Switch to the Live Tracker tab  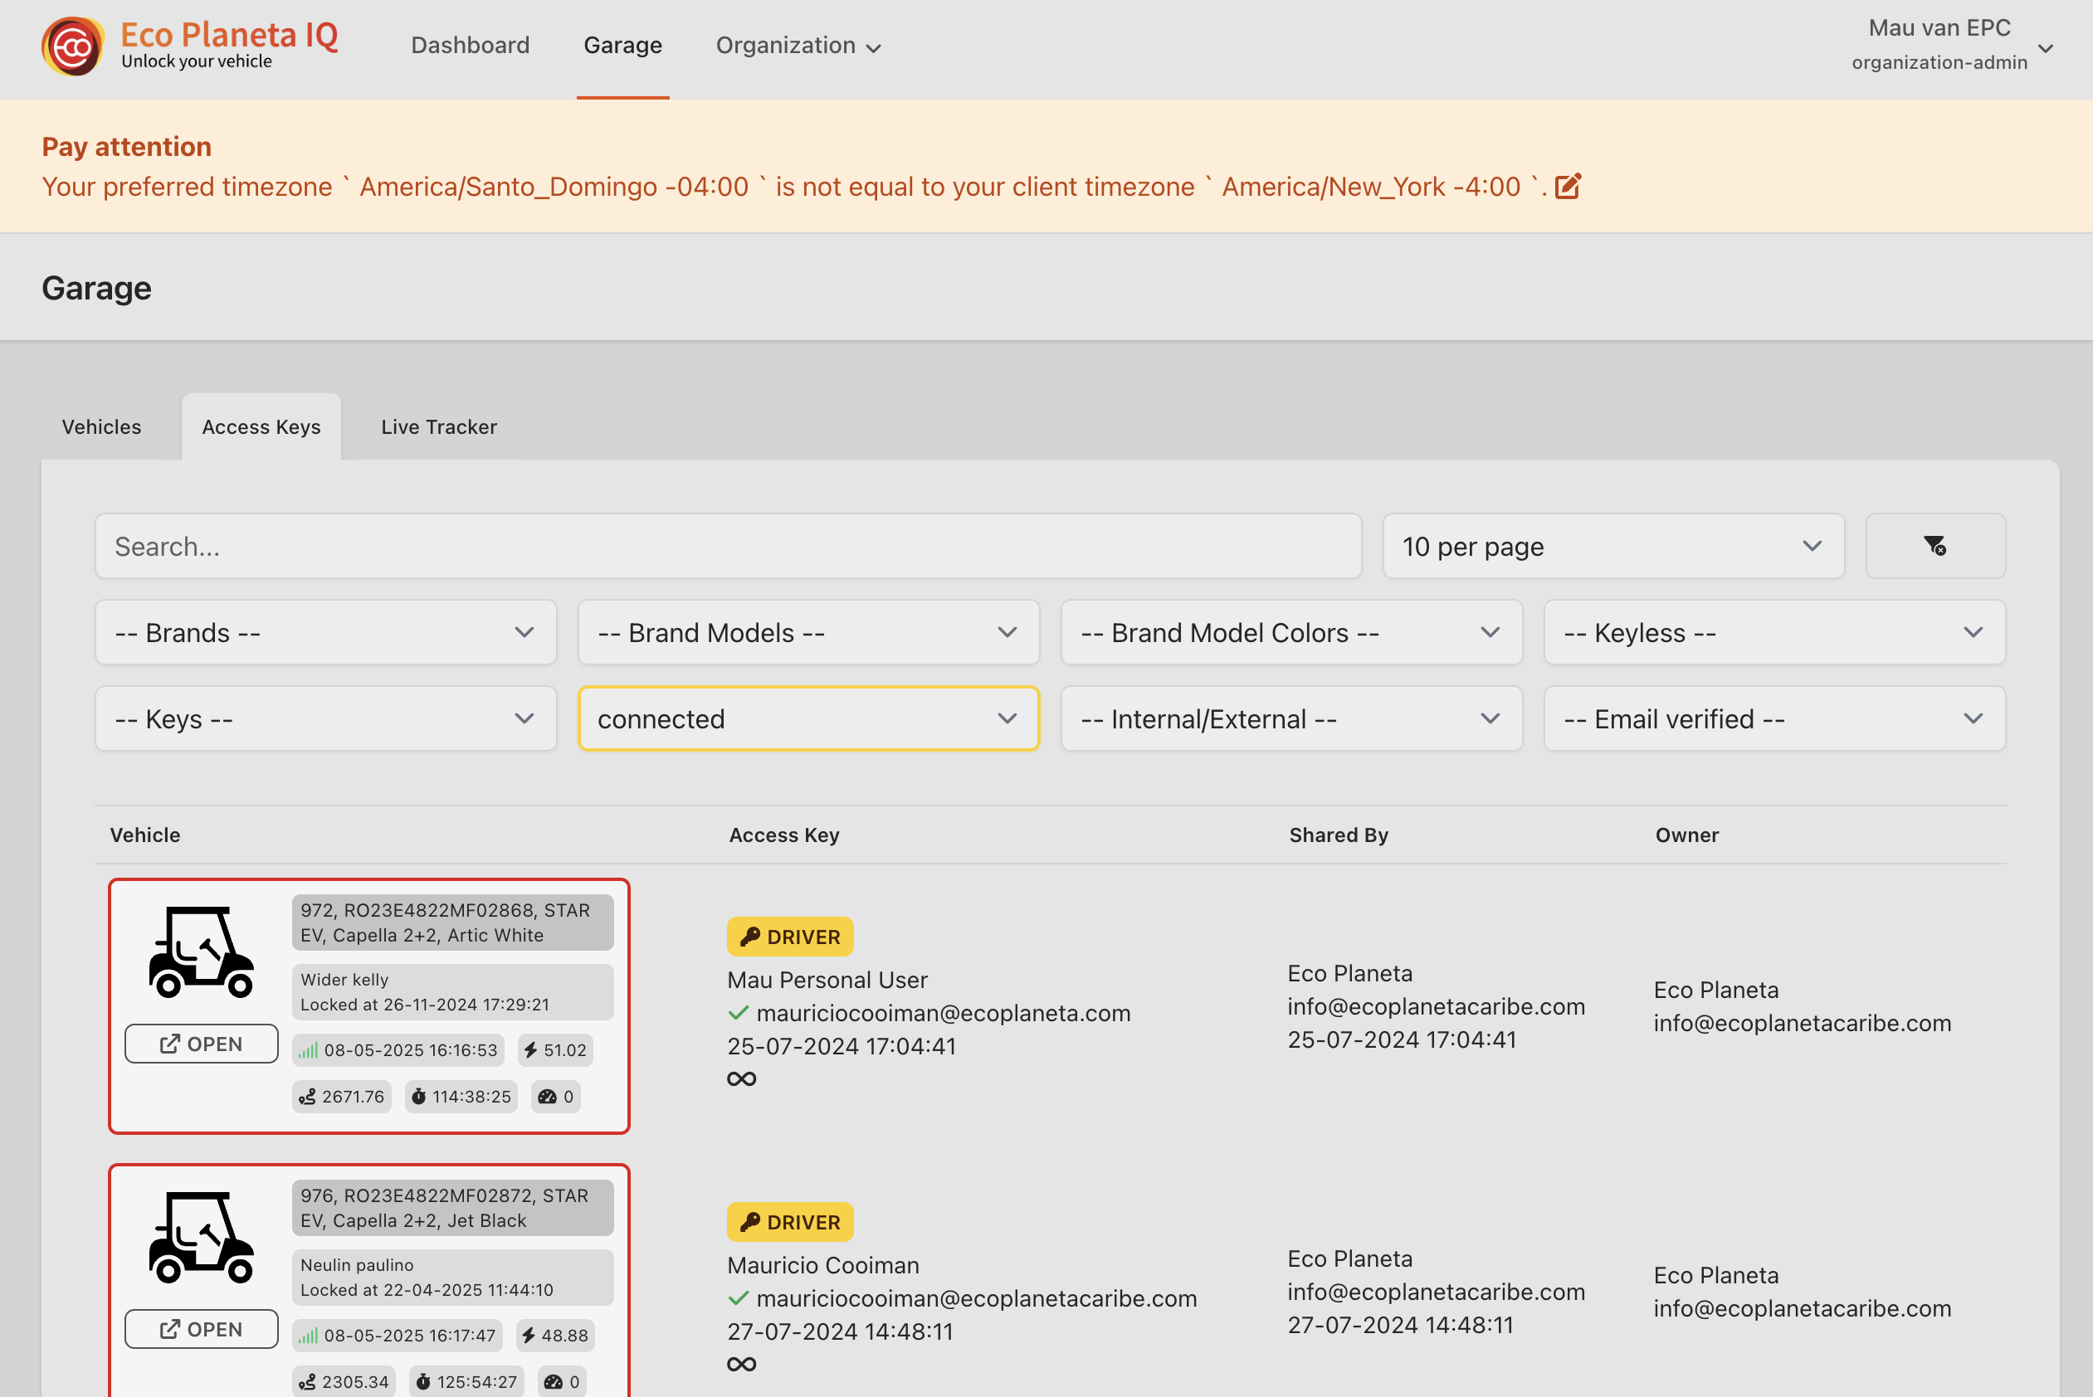pyautogui.click(x=438, y=426)
